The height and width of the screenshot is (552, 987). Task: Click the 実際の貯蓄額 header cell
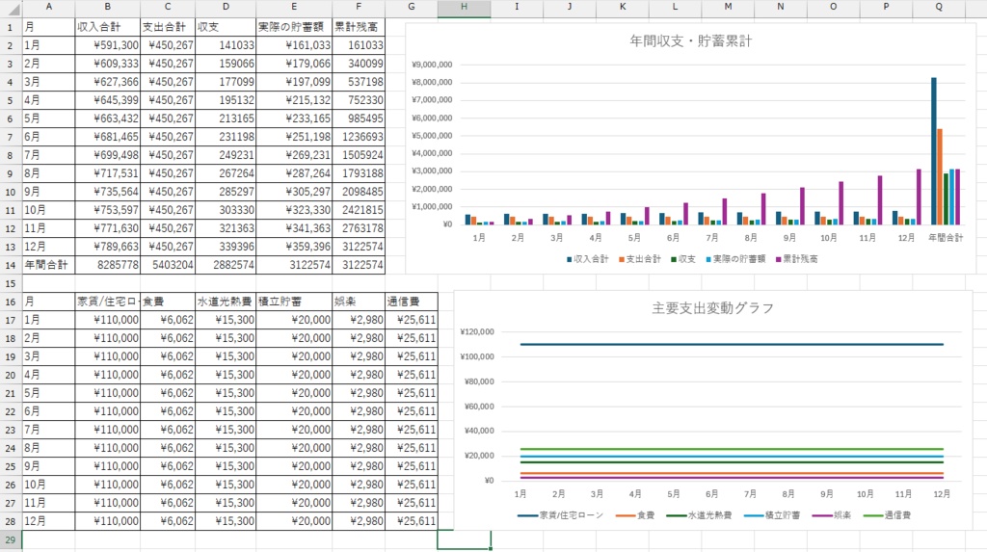[294, 27]
